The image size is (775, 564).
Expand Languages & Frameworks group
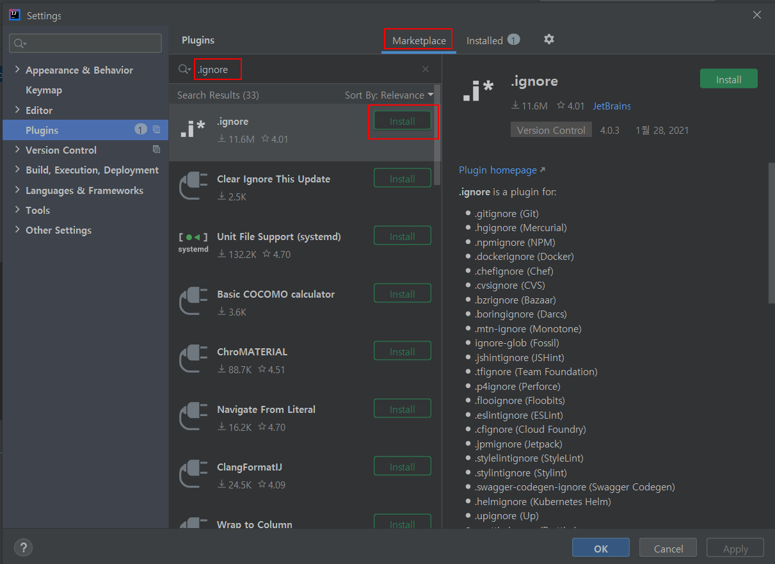(17, 190)
